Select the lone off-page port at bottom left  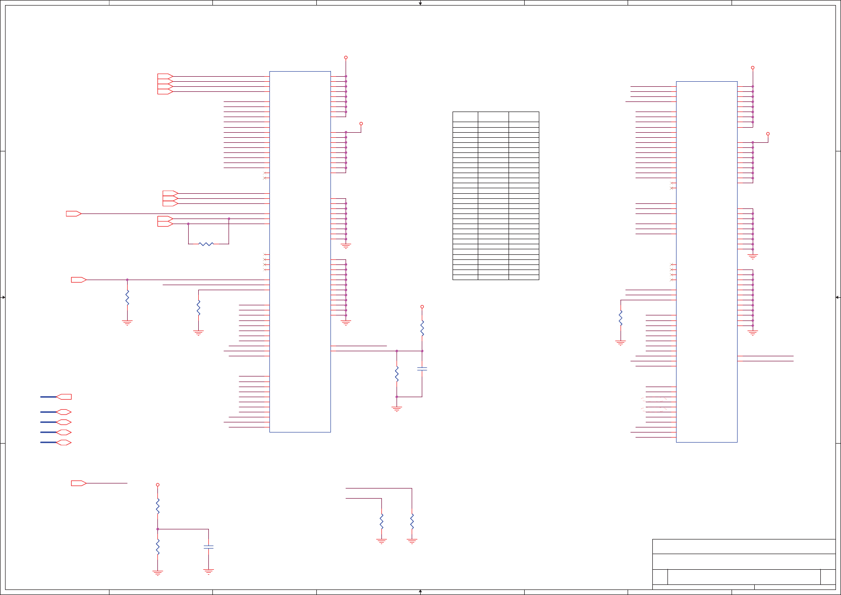79,483
